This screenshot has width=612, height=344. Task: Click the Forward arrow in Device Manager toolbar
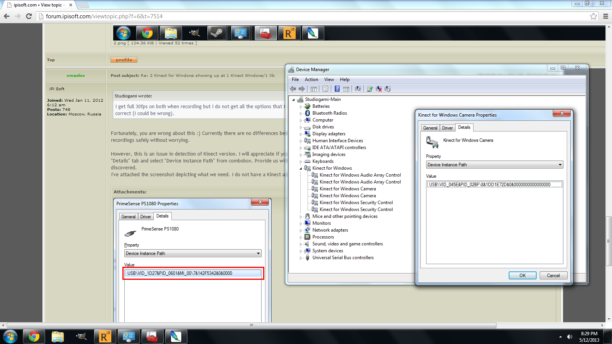302,89
